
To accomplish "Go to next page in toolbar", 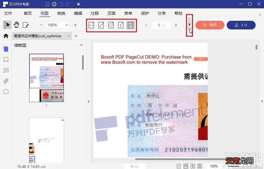I will [176, 25].
